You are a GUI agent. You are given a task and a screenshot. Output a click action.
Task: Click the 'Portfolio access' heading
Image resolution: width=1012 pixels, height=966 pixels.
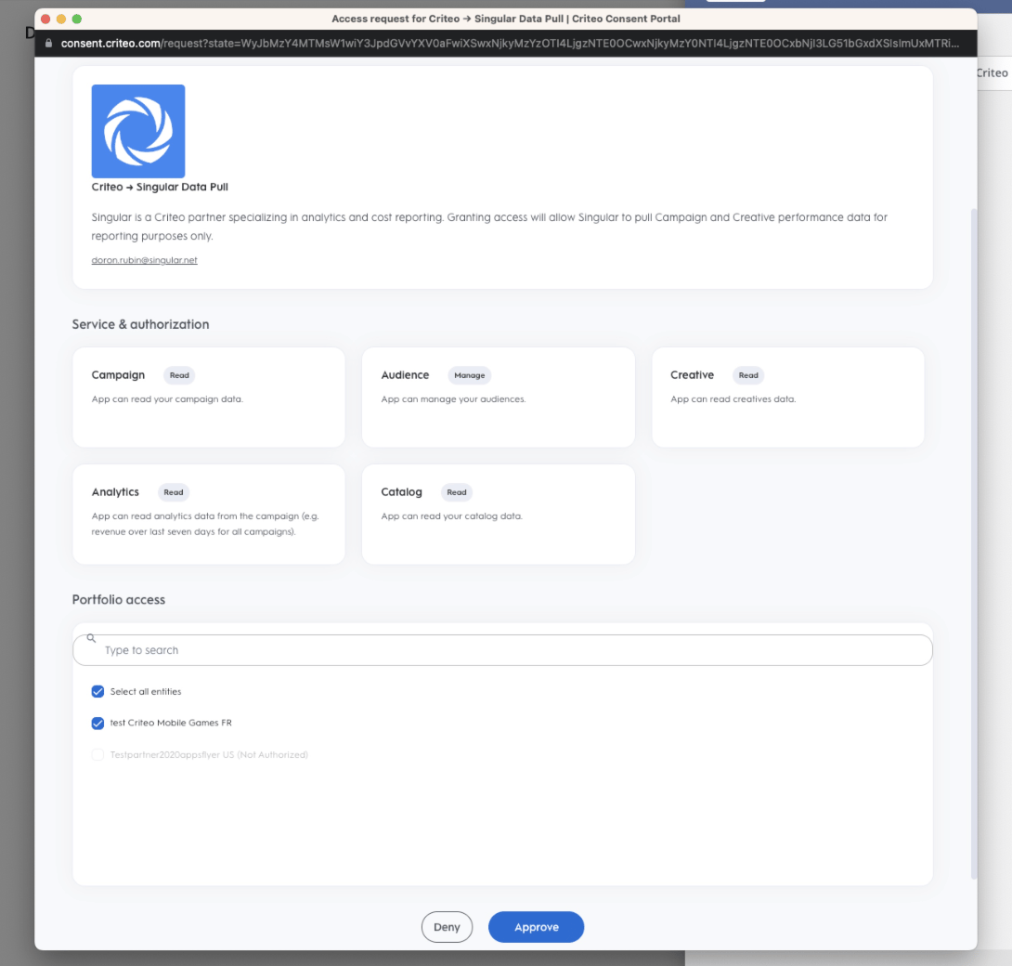(x=119, y=599)
